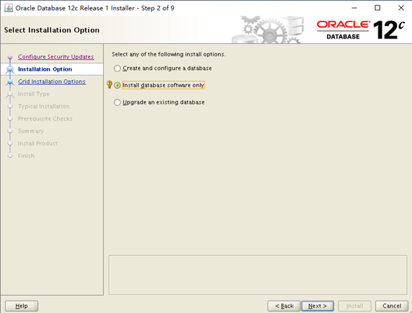Click the Help button

pos(21,306)
